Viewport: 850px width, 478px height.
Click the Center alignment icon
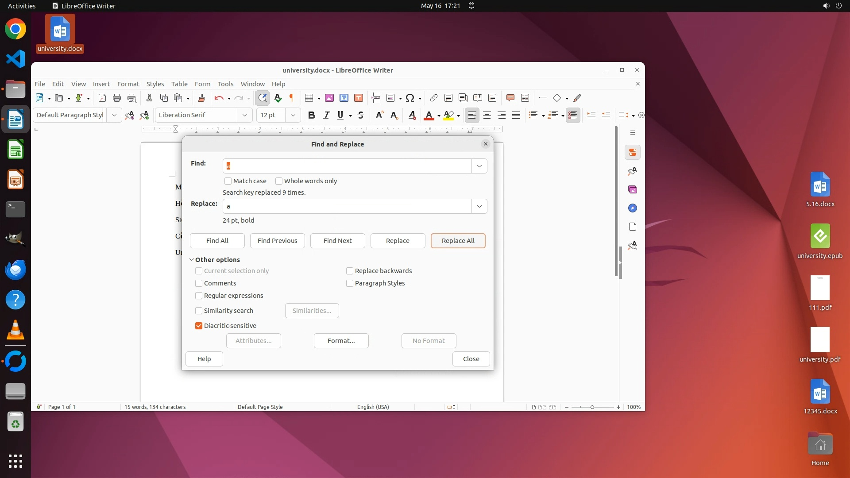pyautogui.click(x=487, y=115)
